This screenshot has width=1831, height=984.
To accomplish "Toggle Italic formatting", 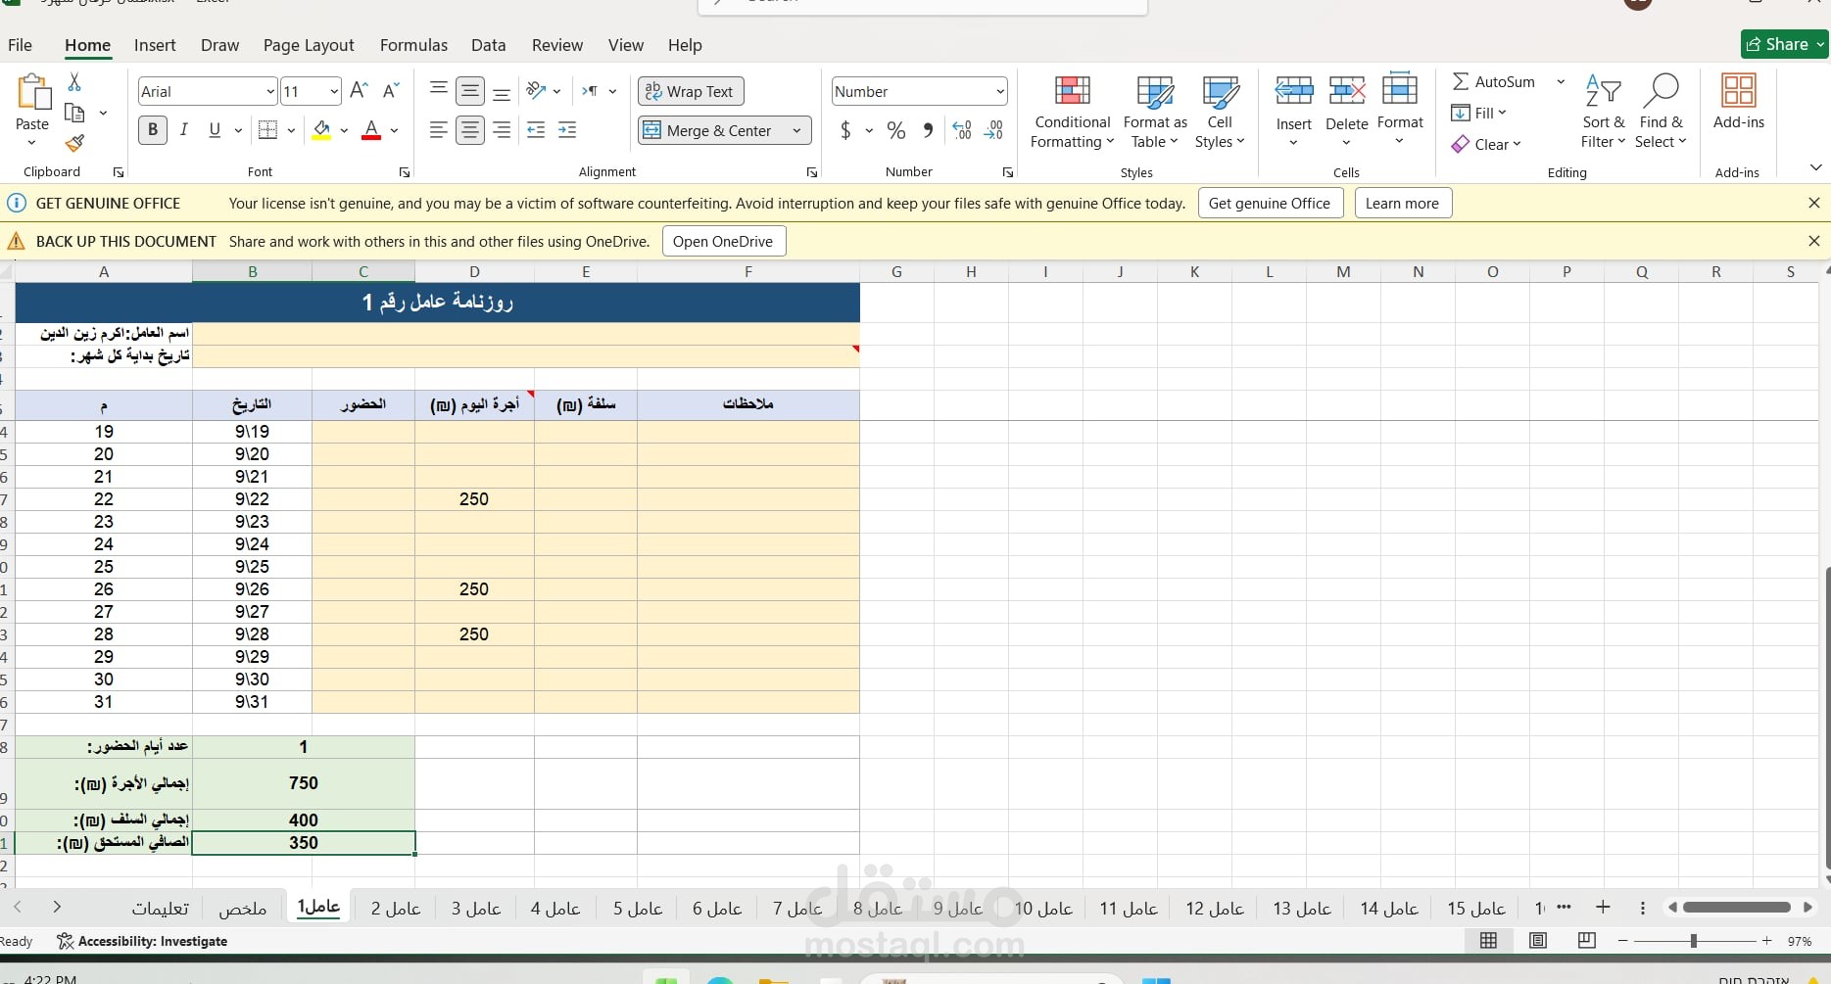I will tap(183, 130).
